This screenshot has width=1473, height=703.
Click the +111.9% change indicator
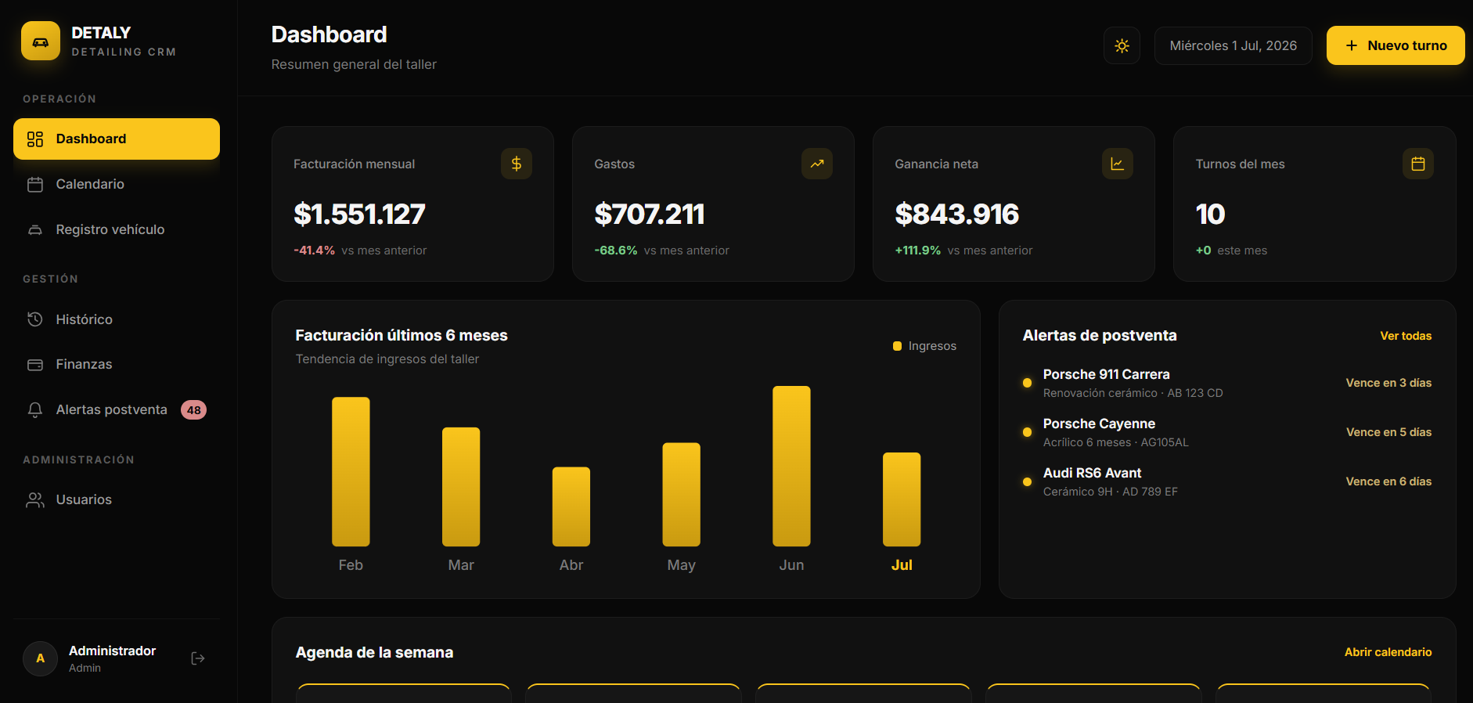click(918, 251)
